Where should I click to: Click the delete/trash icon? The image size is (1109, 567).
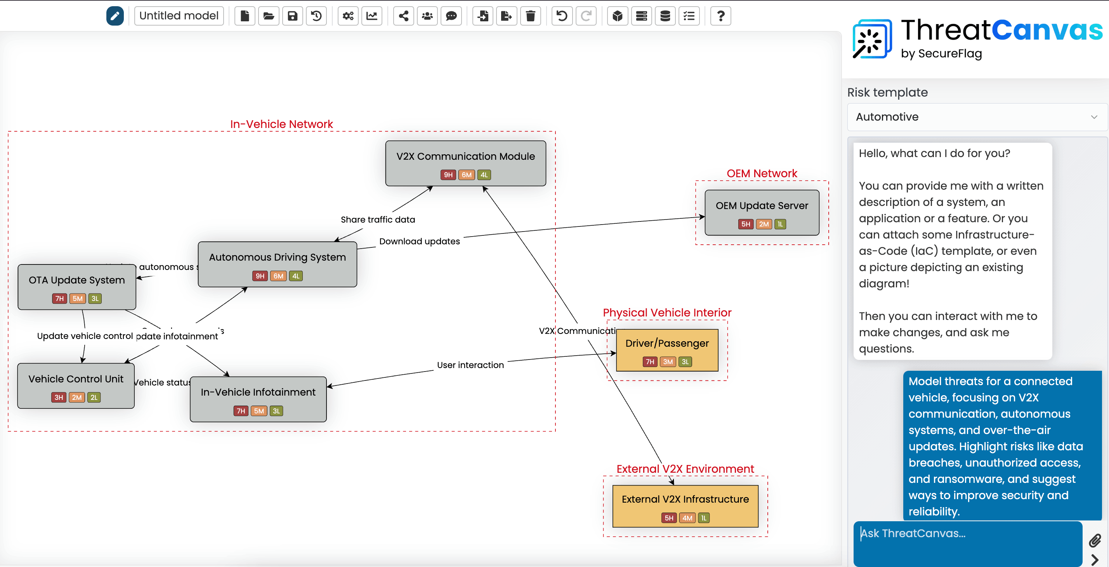click(529, 16)
